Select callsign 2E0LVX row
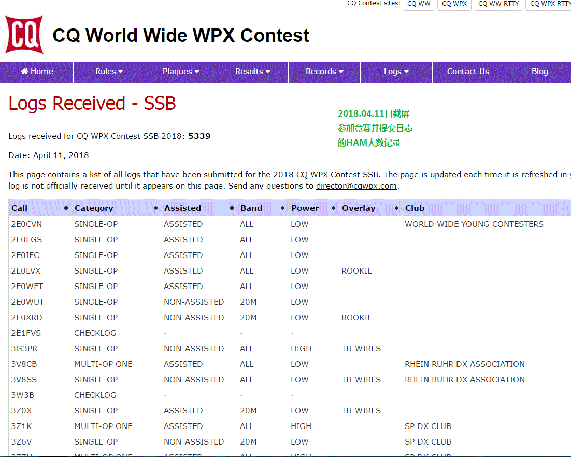Viewport: 571px width, 457px height. [x=26, y=271]
